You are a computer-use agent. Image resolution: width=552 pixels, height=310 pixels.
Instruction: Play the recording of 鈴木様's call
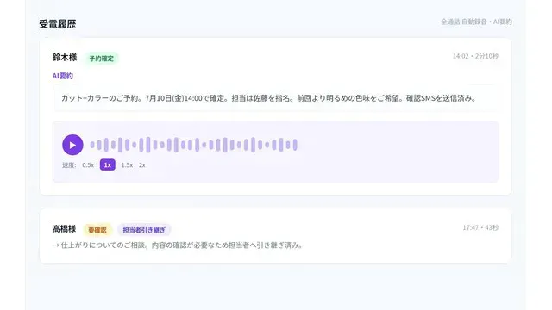[x=72, y=145]
